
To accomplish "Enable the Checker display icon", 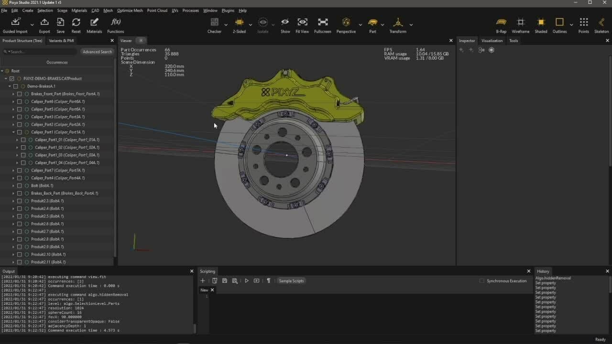I will (x=214, y=22).
